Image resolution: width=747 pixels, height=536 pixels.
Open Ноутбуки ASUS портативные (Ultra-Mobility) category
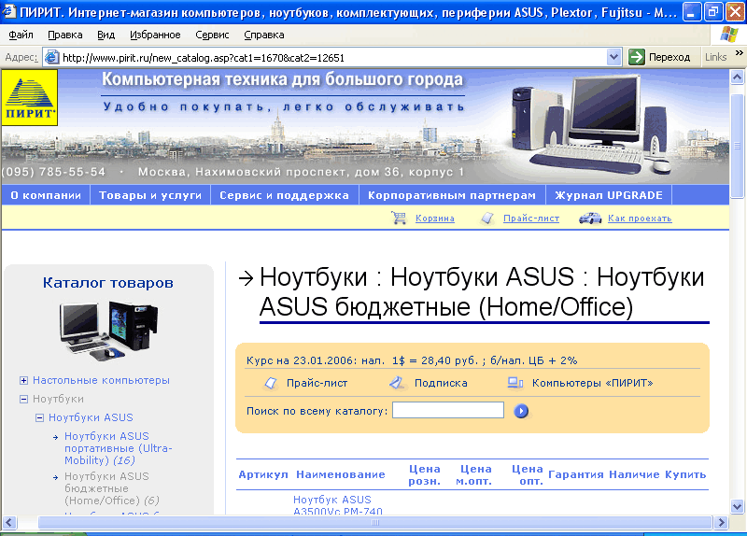[119, 448]
